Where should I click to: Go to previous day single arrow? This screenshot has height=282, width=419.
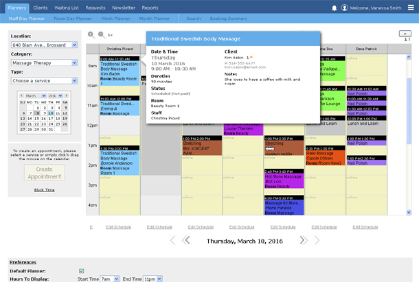[173, 240]
